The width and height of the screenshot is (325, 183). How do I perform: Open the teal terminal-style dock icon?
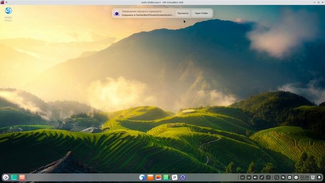point(14,177)
